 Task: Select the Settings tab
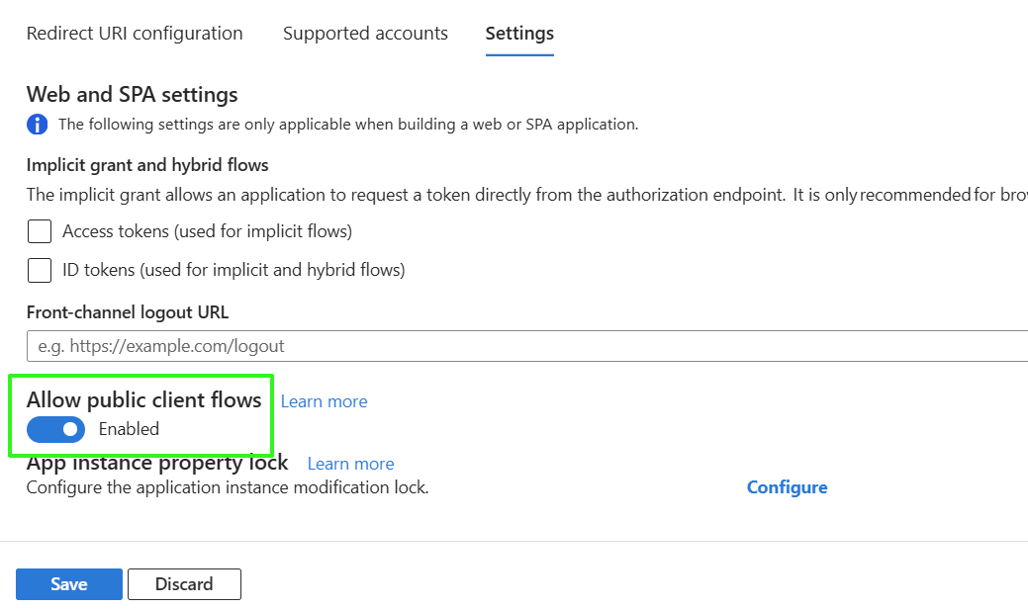[519, 34]
